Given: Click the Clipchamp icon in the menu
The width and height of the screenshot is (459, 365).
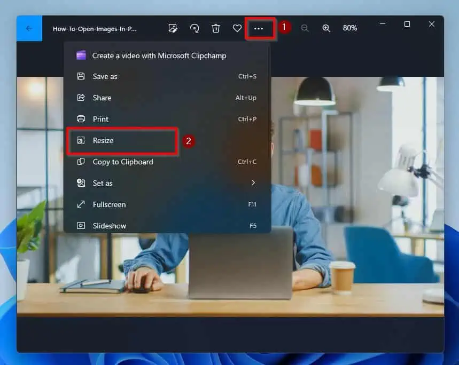Looking at the screenshot, I should (x=81, y=55).
